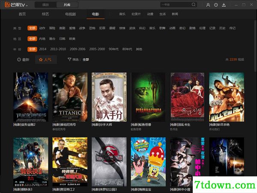
Task: Select the 电影 navigation tab
Action: [96, 14]
